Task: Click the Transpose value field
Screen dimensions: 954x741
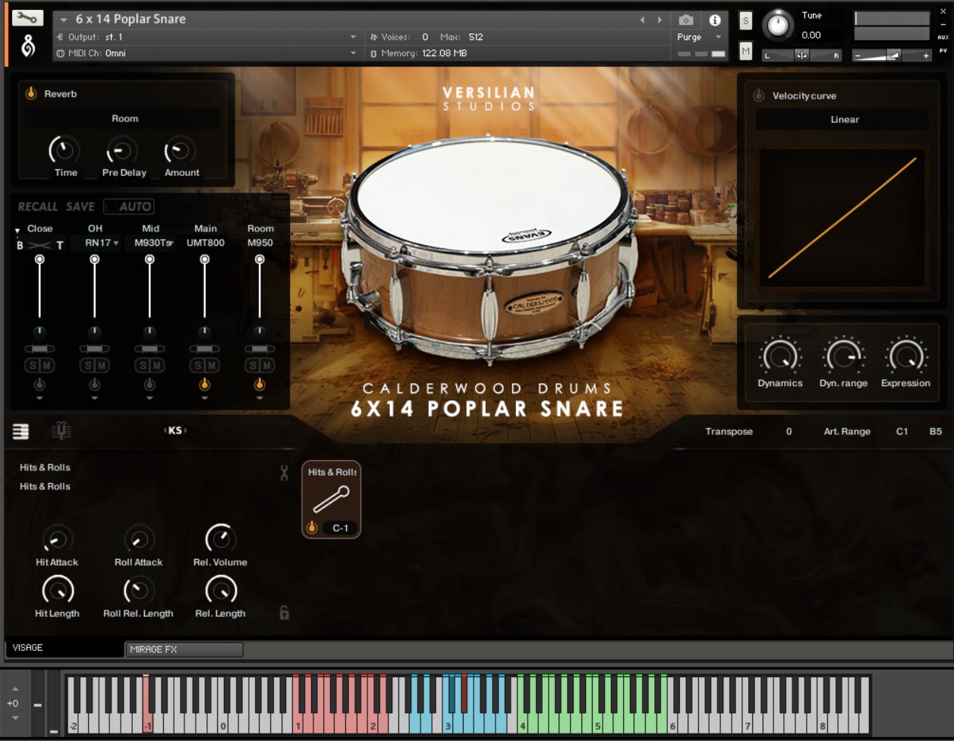Action: (789, 432)
